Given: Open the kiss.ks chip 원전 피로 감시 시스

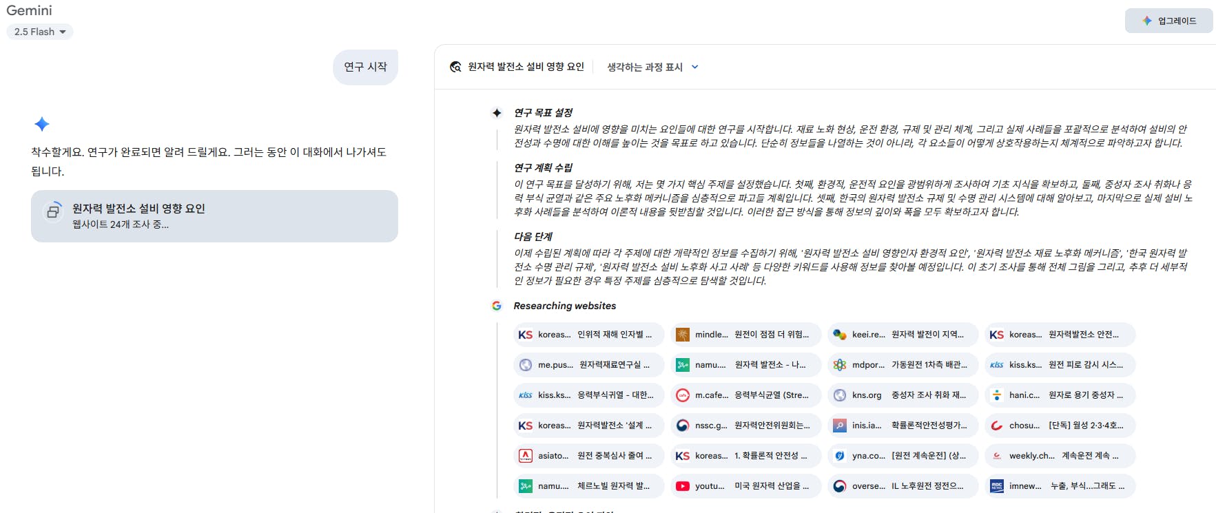Looking at the screenshot, I should 1060,365.
